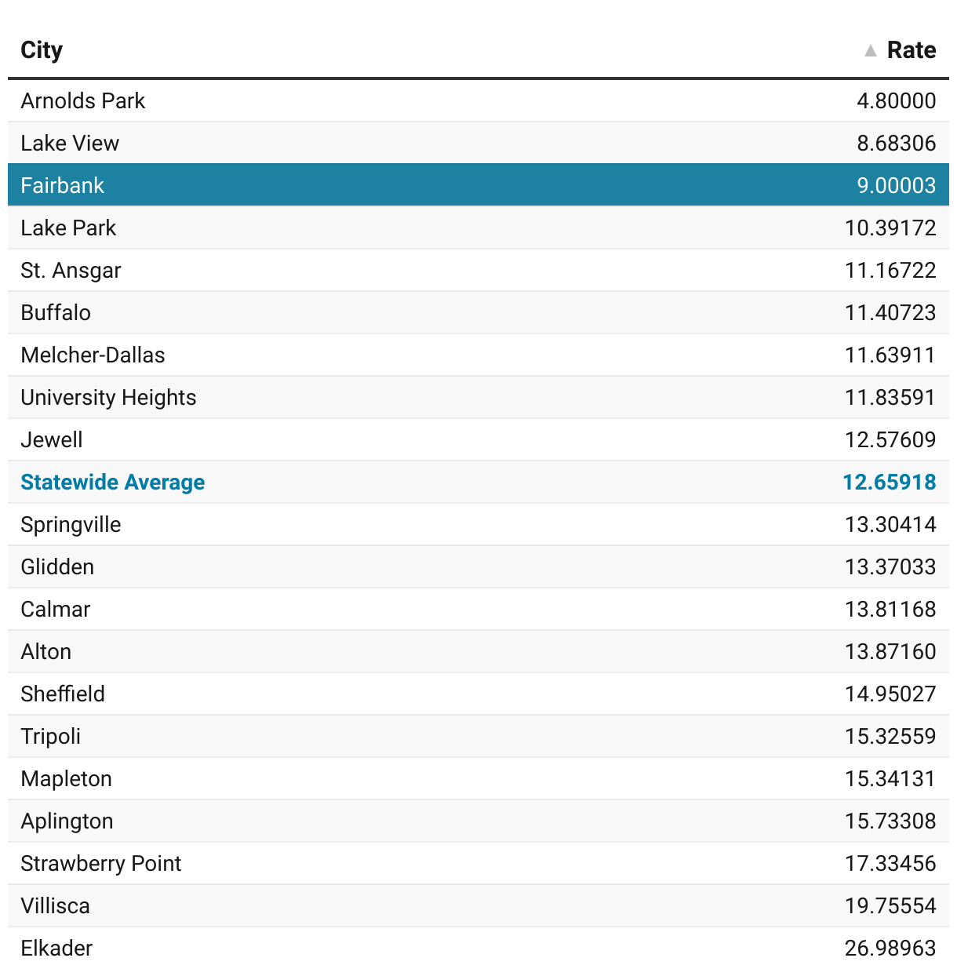Pick the University Heights row
Image resolution: width=957 pixels, height=976 pixels.
108,398
